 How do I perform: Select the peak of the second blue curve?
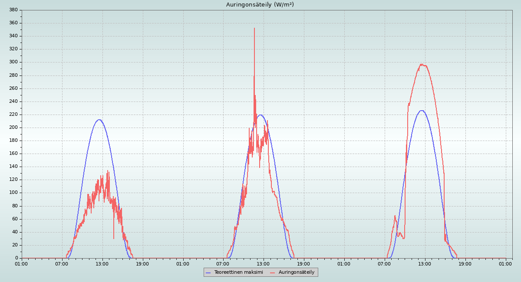pyautogui.click(x=260, y=115)
